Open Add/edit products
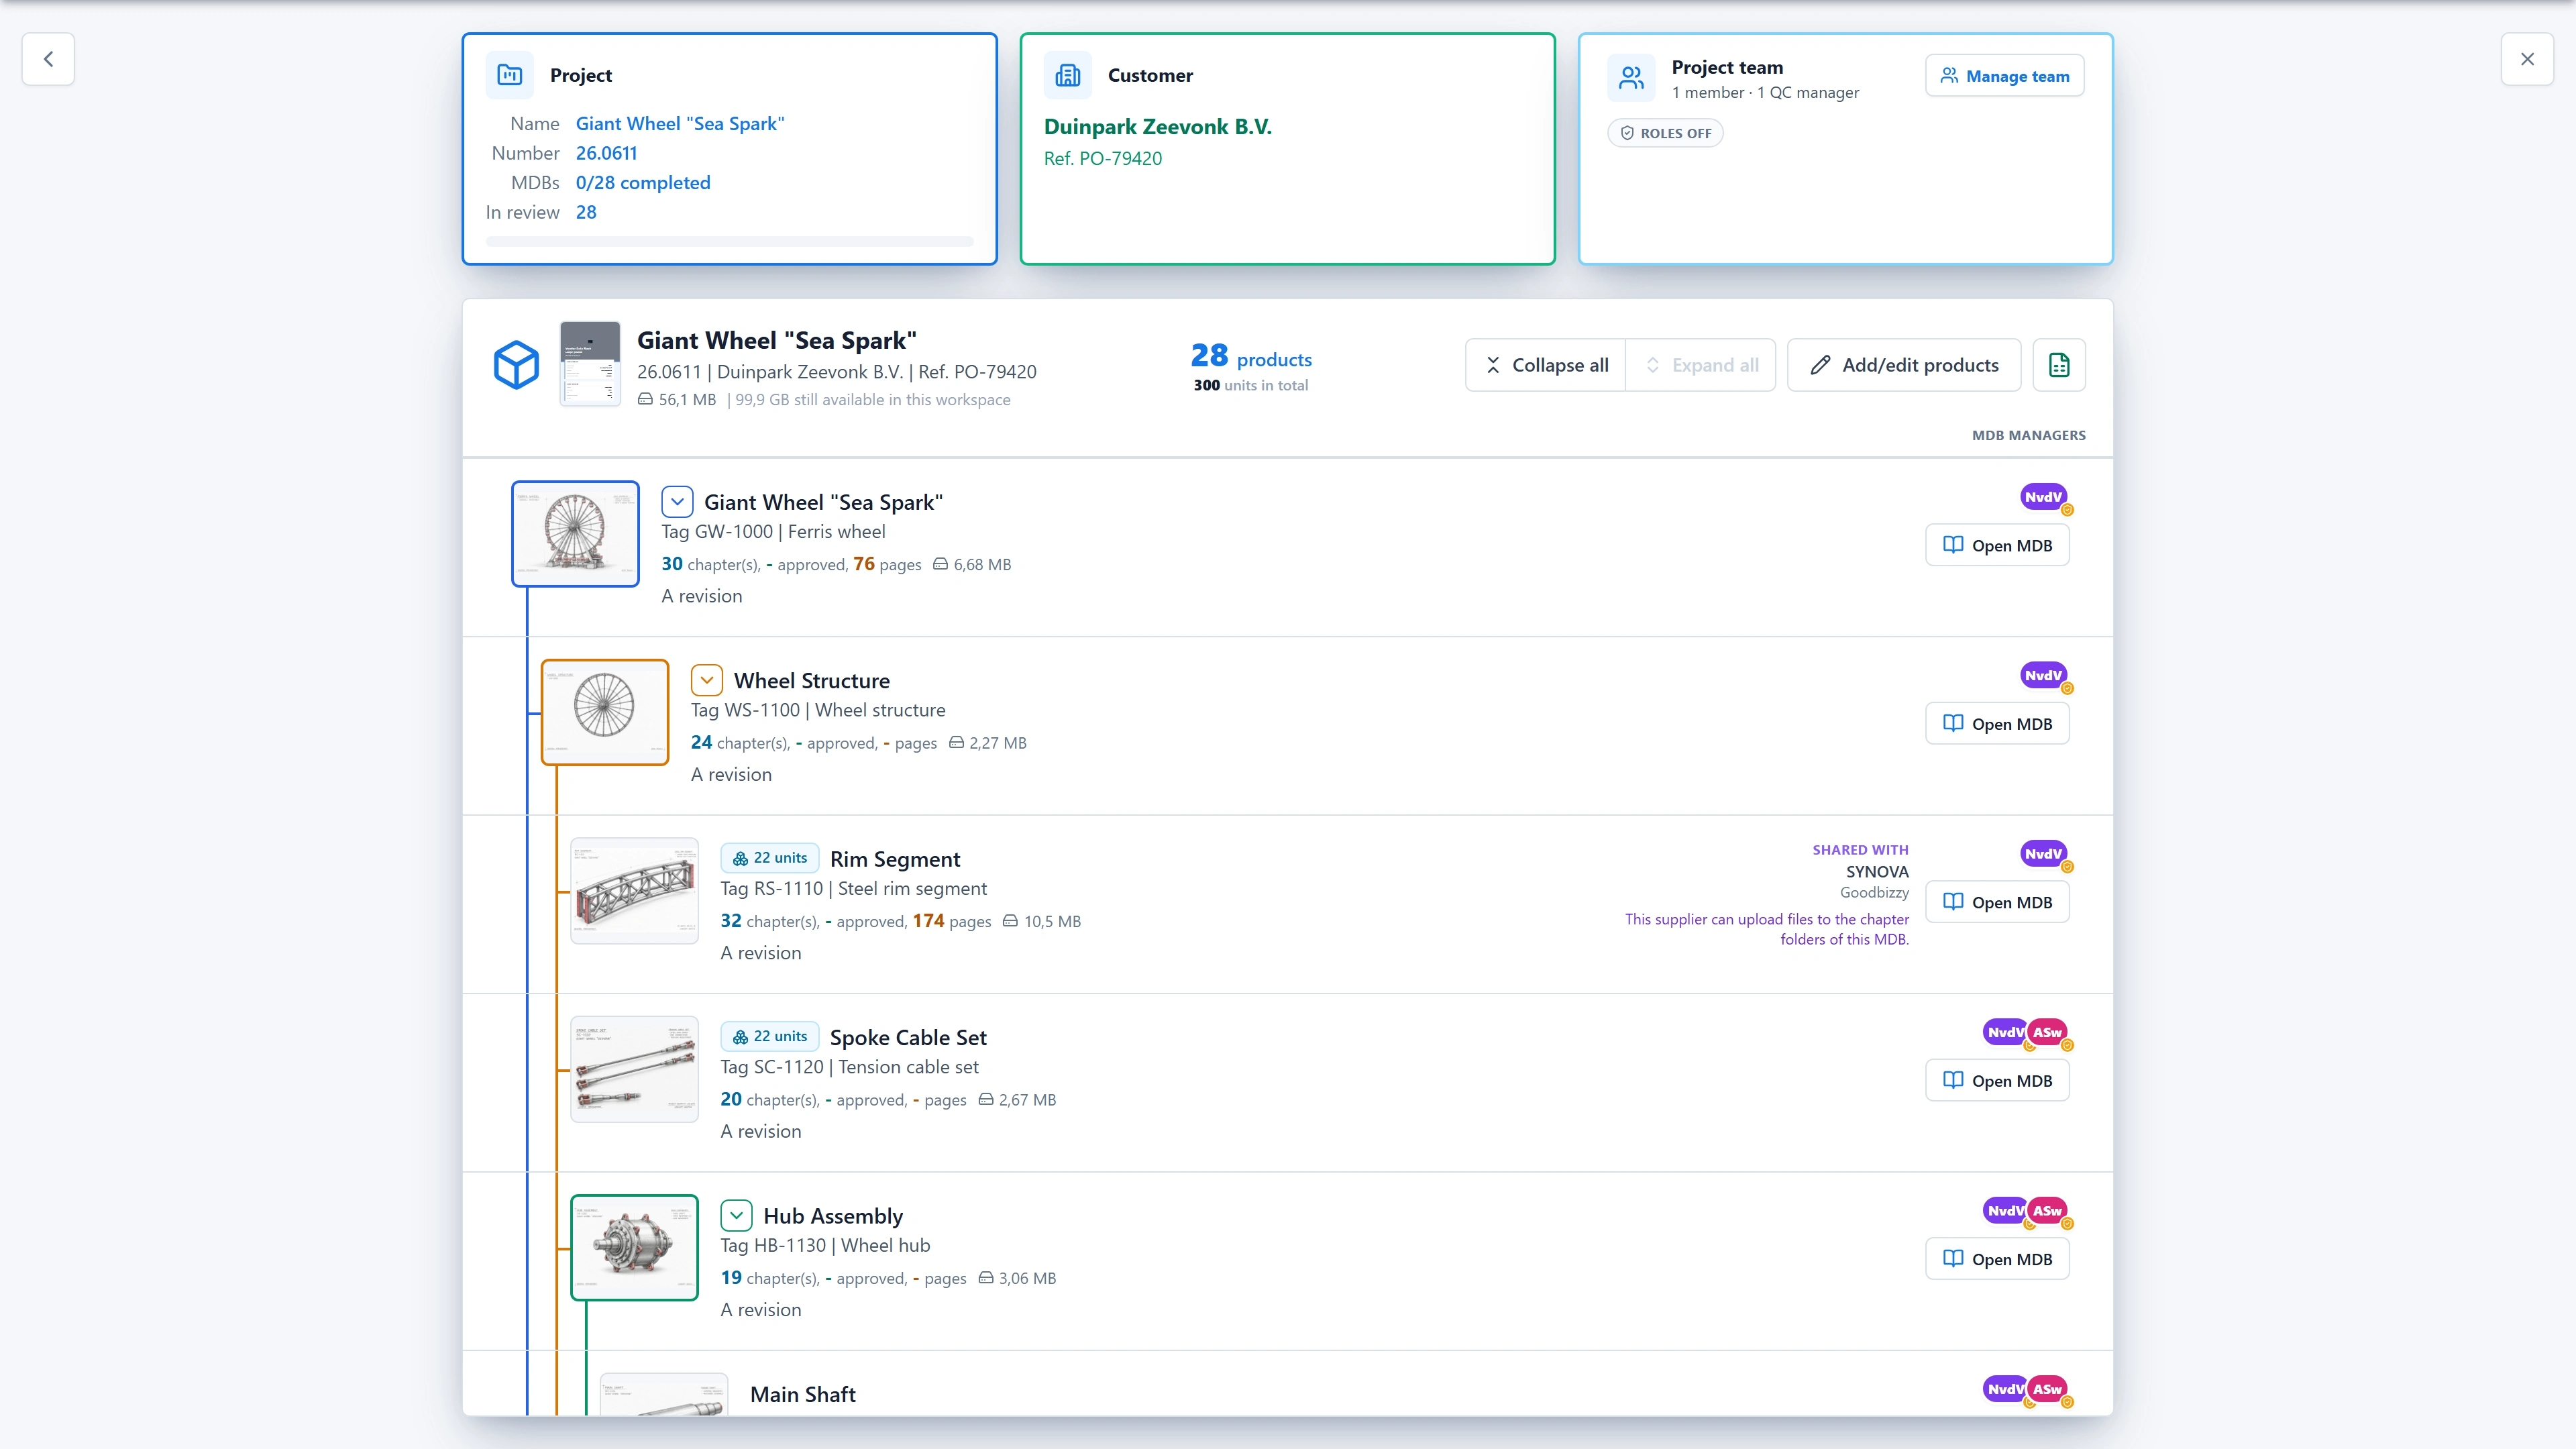The height and width of the screenshot is (1449, 2576). point(1904,365)
